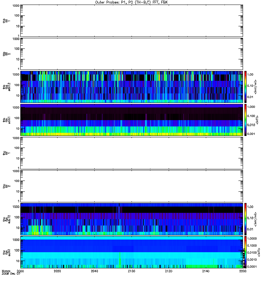Click the 'hhmm' axis unit label
This screenshot has width=263, height=281.
(x=6, y=271)
